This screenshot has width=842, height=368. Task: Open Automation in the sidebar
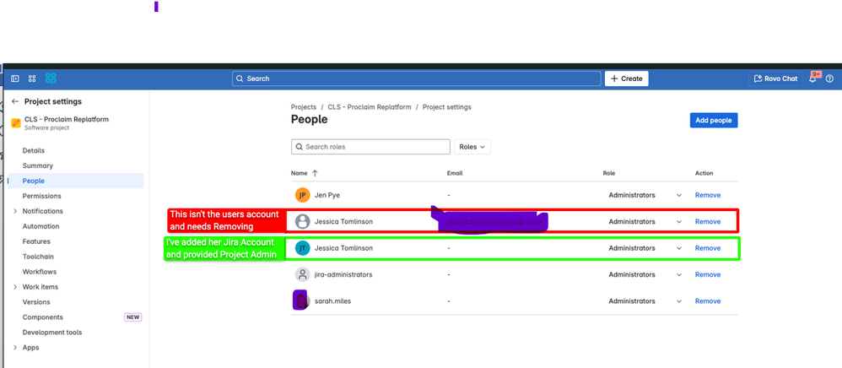point(40,226)
